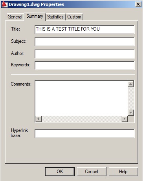Go to the Custom tab
This screenshot has width=143, height=181.
pyautogui.click(x=74, y=17)
